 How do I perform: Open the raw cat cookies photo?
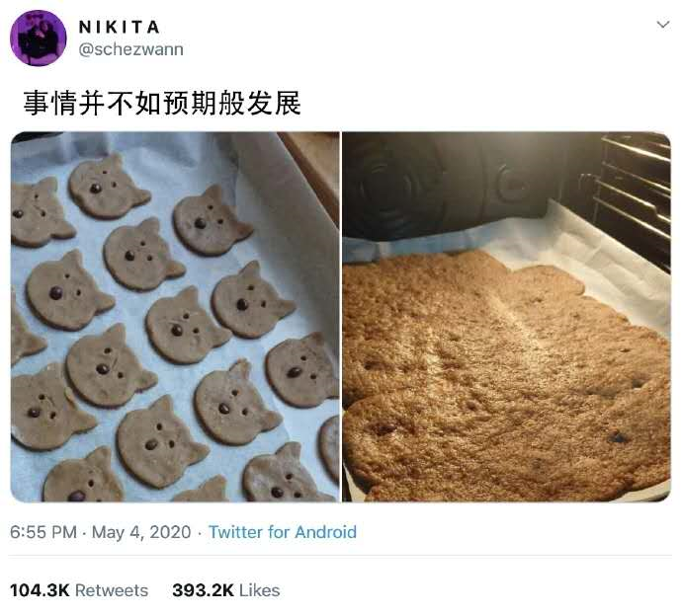click(x=175, y=317)
